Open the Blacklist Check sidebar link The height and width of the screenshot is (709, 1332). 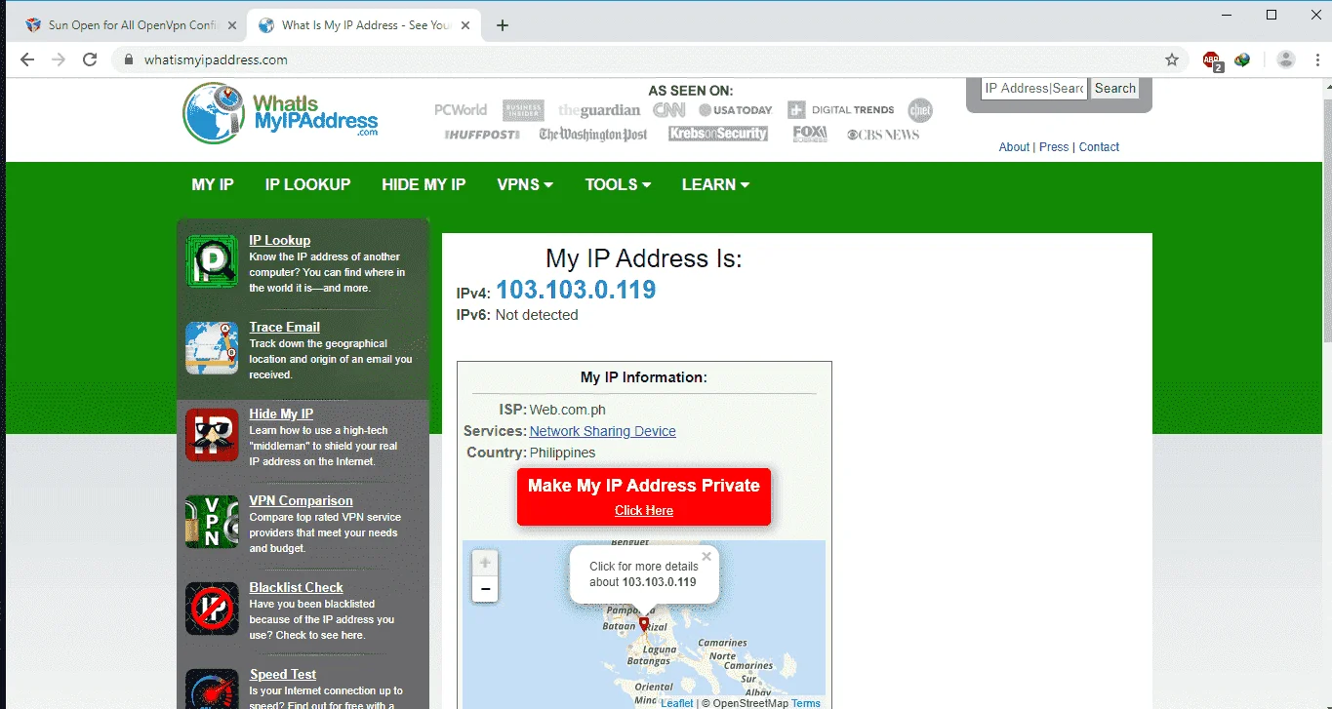click(x=296, y=587)
